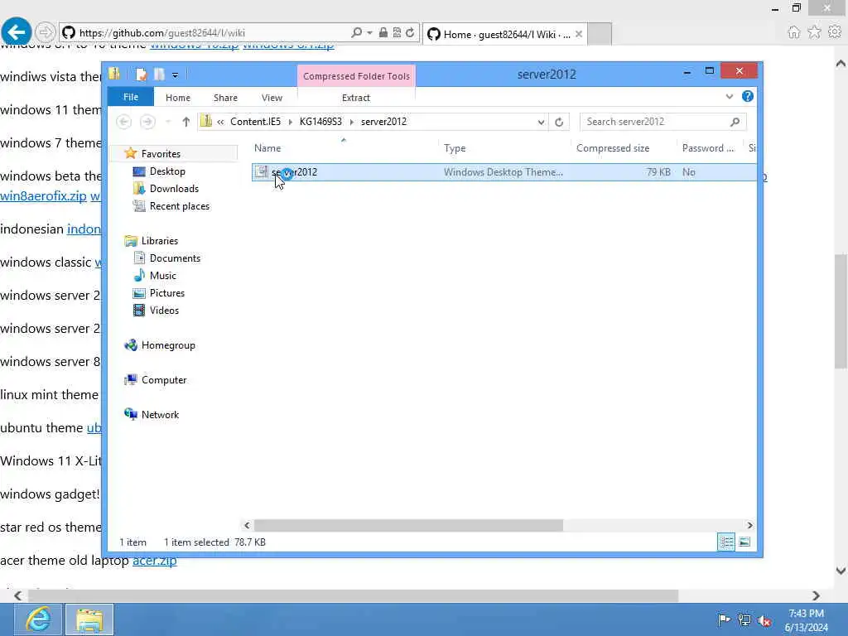This screenshot has height=636, width=848.
Task: Open the win8aerofix.zip link on wiki page
Action: tap(43, 195)
